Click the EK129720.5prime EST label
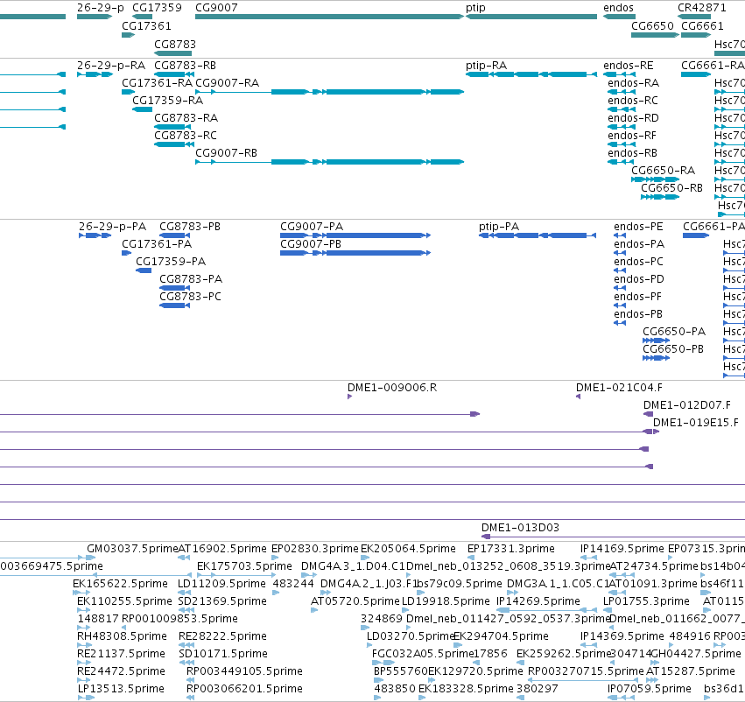This screenshot has height=702, width=745. 475,671
